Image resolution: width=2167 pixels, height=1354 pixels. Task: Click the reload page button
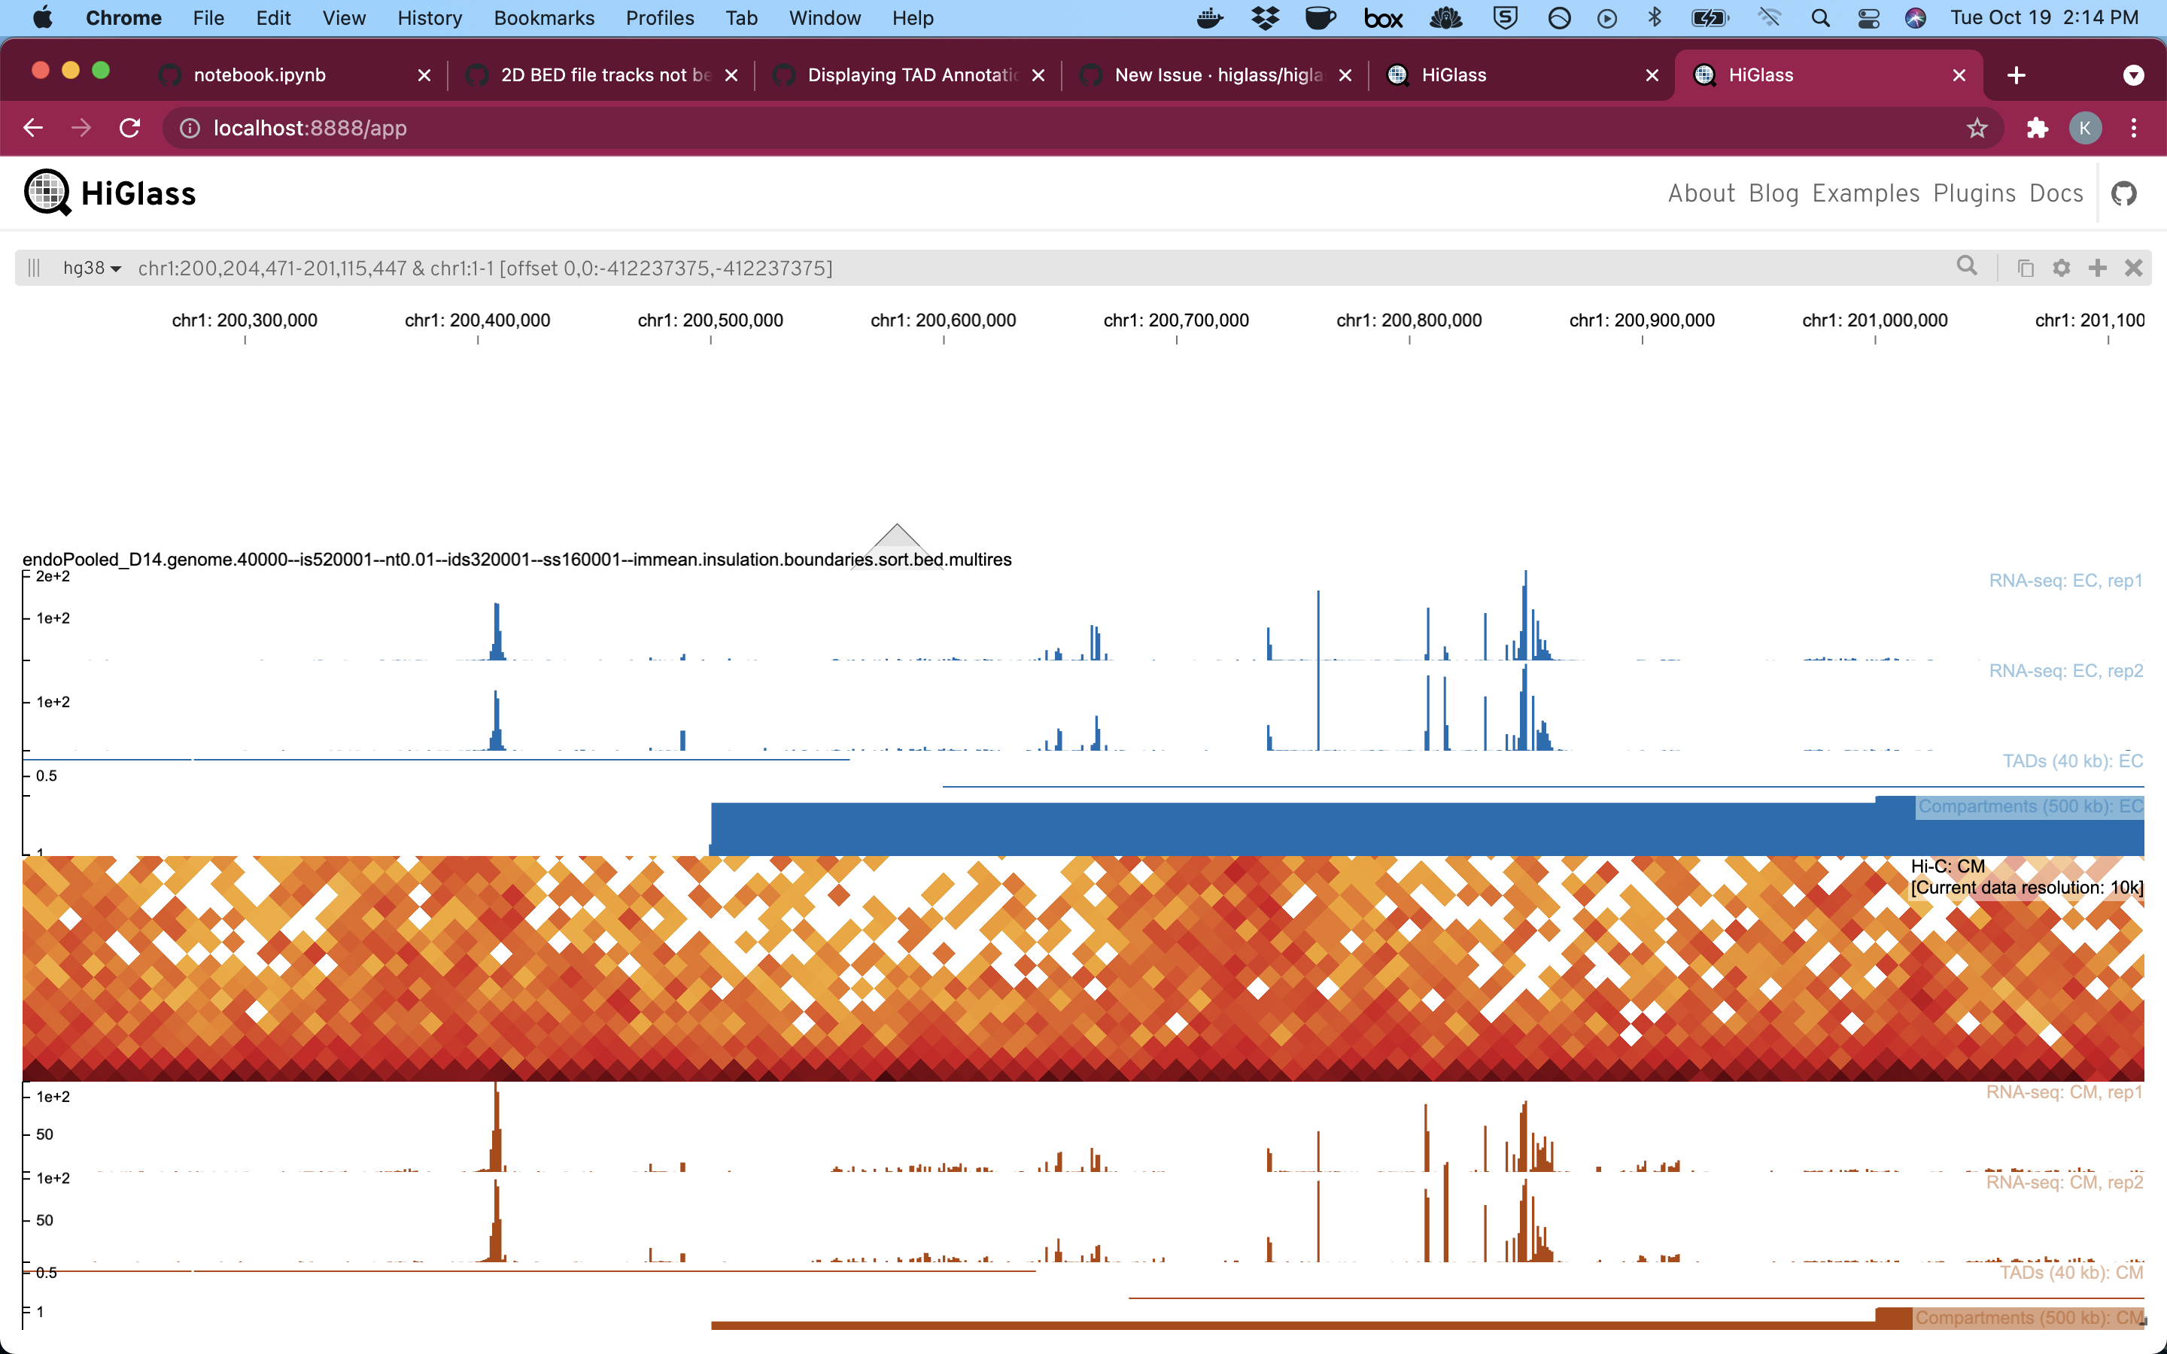pos(130,128)
